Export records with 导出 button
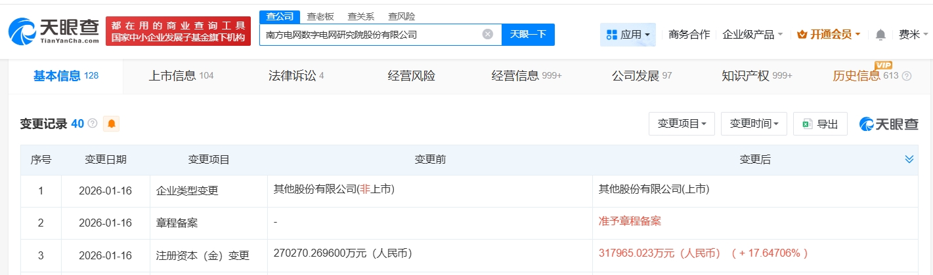This screenshot has height=275, width=933. tap(820, 124)
